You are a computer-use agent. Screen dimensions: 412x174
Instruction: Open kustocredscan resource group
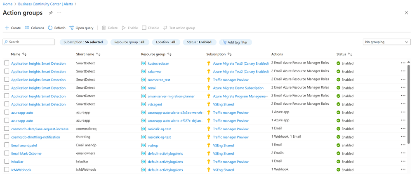[159, 63]
